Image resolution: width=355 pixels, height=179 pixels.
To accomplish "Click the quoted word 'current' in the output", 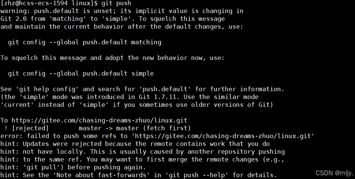I will (x=17, y=105).
